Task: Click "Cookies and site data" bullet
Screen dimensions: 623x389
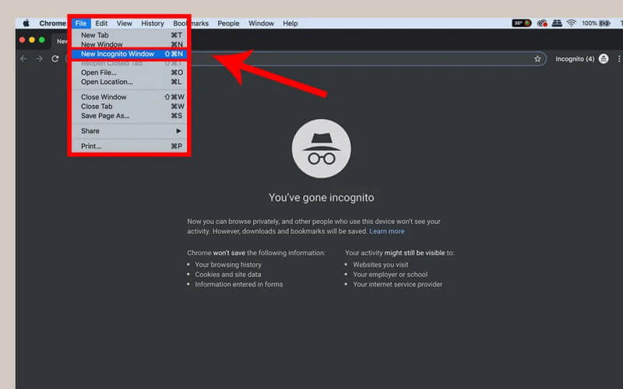Action: 228,275
